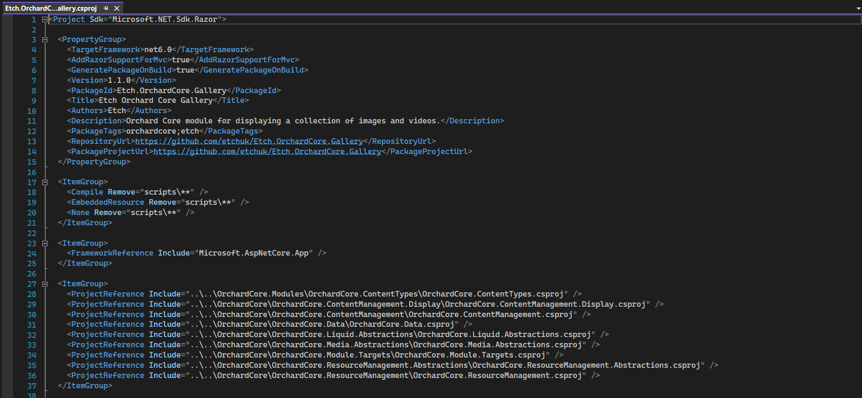Click the closing ItemGroup tag on line 21

point(85,223)
